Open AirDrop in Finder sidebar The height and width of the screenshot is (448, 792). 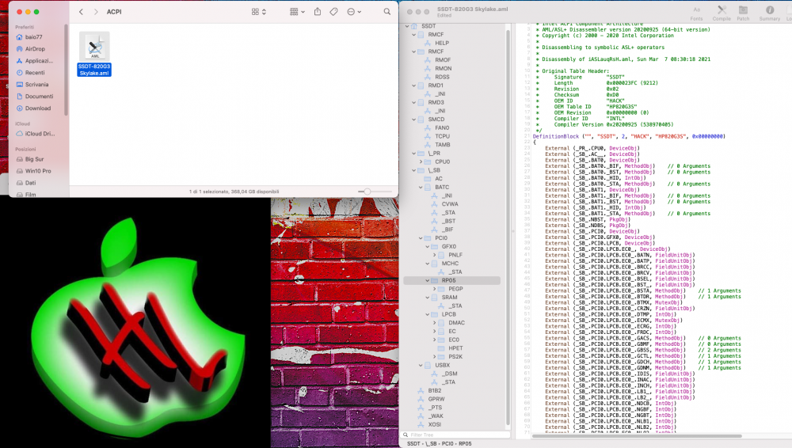tap(35, 49)
